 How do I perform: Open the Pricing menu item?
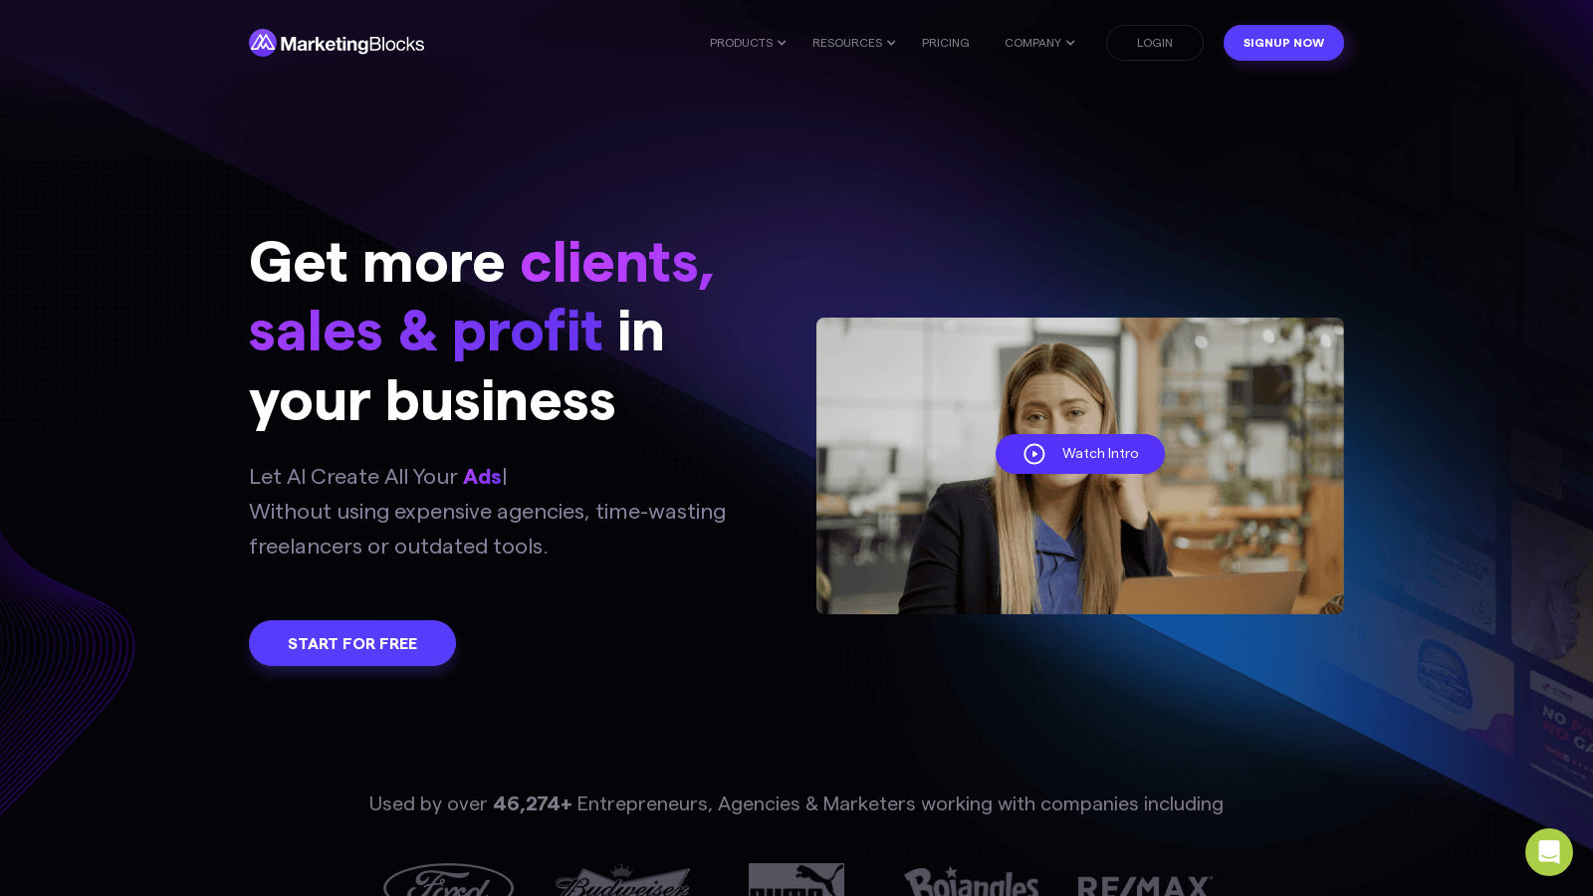(946, 43)
